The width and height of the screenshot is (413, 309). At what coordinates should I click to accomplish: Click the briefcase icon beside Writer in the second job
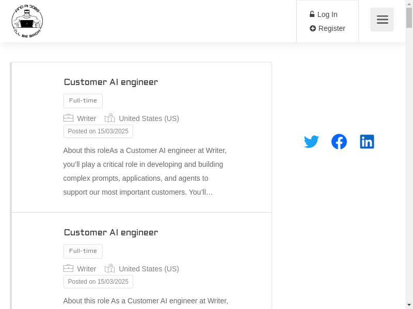pos(68,268)
